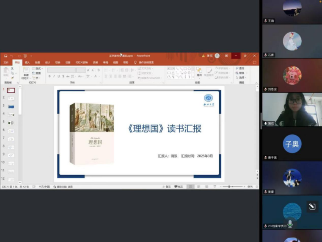Viewport: 322px width, 242px height.
Task: Click the Replace (替换) button
Action: 242,73
